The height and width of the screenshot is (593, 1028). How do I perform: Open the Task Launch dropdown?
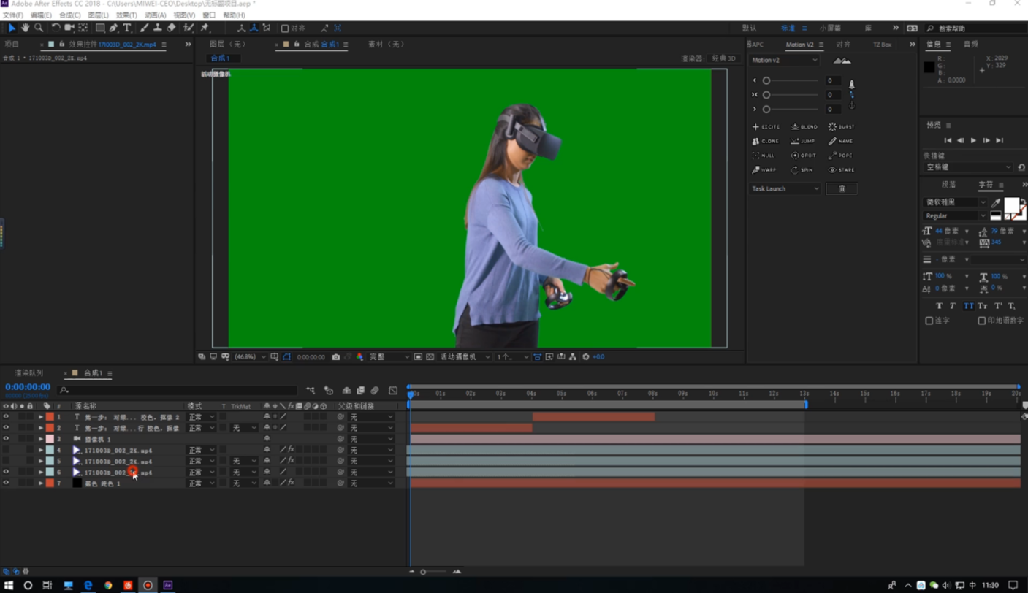tap(785, 188)
